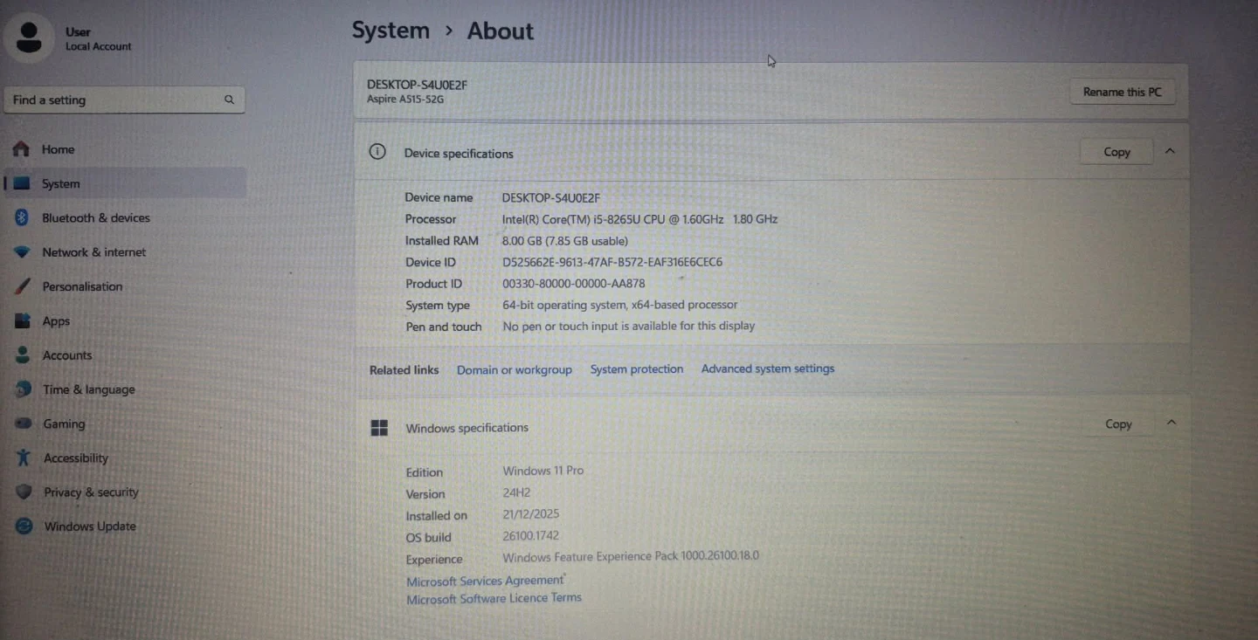This screenshot has width=1258, height=640.
Task: Click the processor value Intel Core i5-8265U
Action: (639, 219)
